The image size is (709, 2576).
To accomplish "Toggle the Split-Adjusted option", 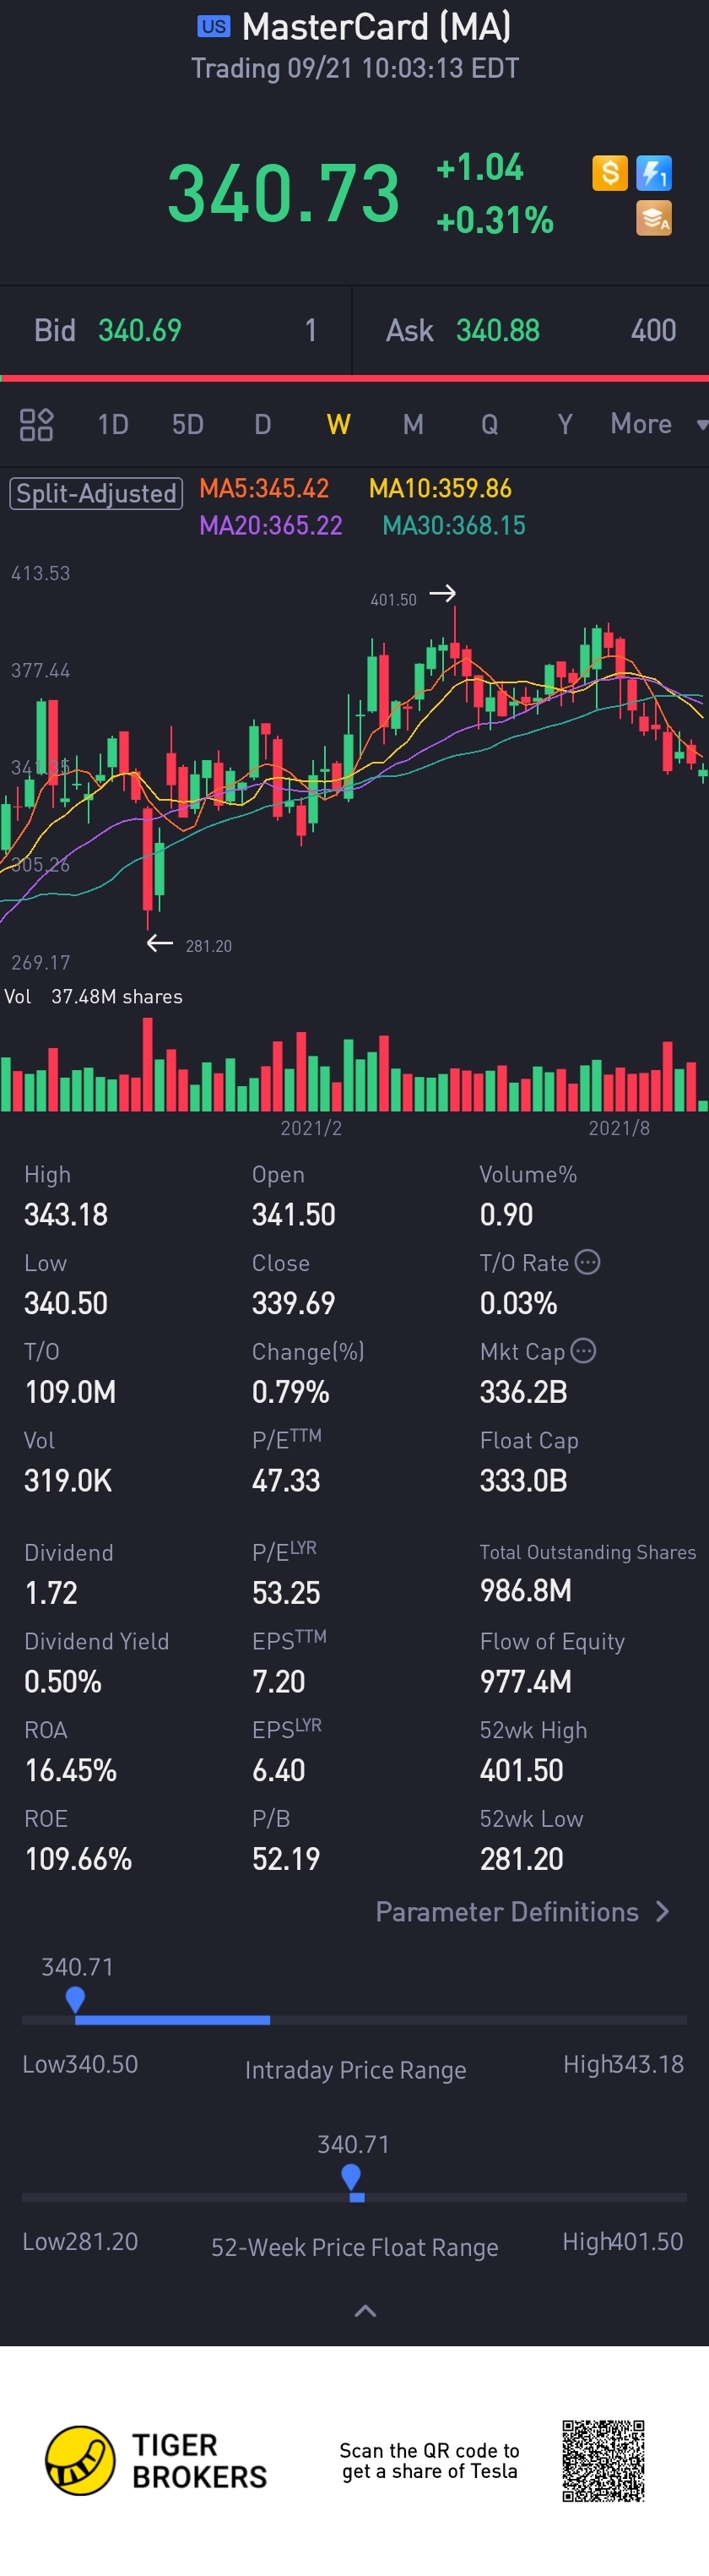I will (x=96, y=493).
